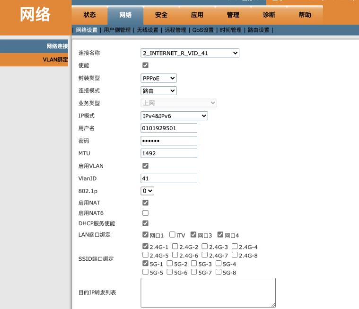The image size is (359, 309).
Task: Uncheck the 网口1 LAN port binding
Action: point(145,235)
